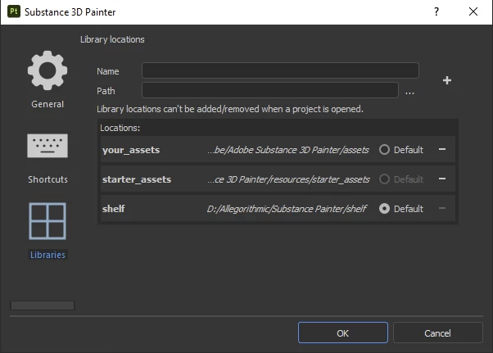Screen dimensions: 493x353
Task: Click the Cancel button
Action: pyautogui.click(x=437, y=333)
